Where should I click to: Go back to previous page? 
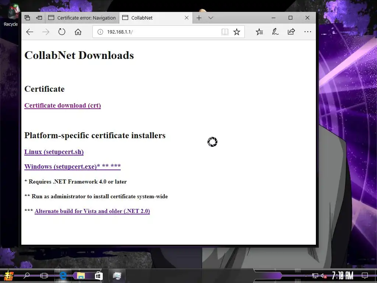tap(29, 32)
